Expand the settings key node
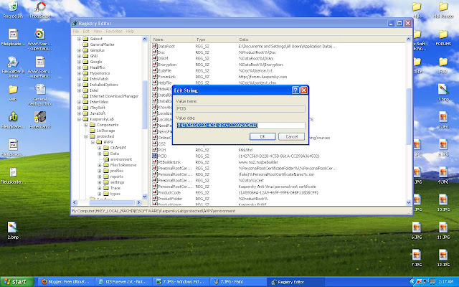This screenshot has height=287, width=459. (x=100, y=182)
